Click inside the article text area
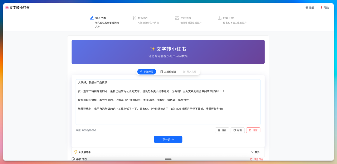Screen dimensions: 337x164 click(x=168, y=102)
